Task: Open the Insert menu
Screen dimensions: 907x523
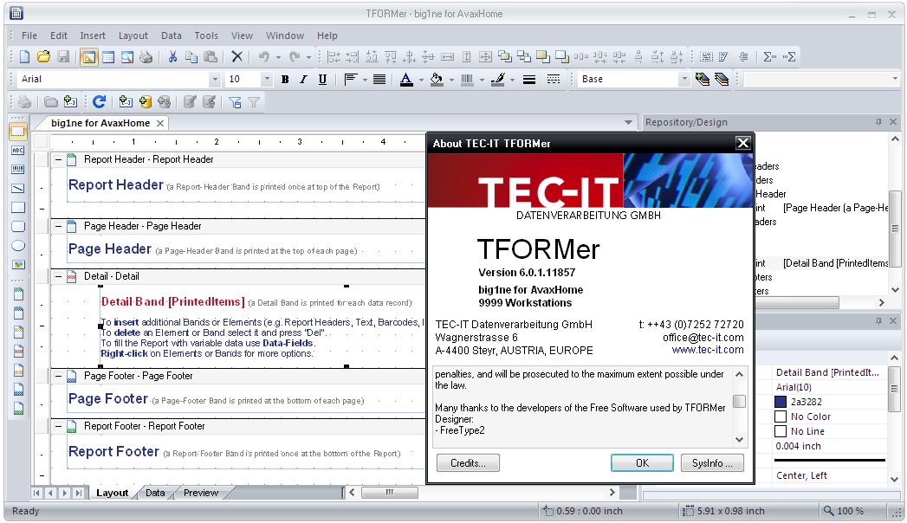Action: tap(93, 36)
